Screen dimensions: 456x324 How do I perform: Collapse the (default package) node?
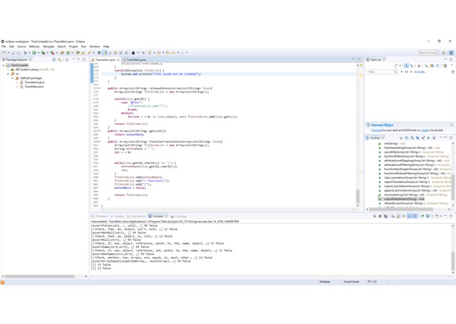tap(12, 78)
